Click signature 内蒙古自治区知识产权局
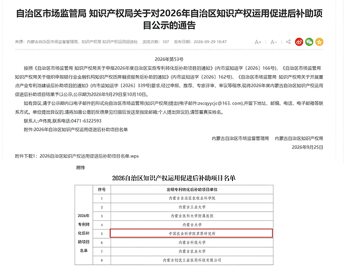344x272 pixels. pyautogui.click(x=299, y=138)
